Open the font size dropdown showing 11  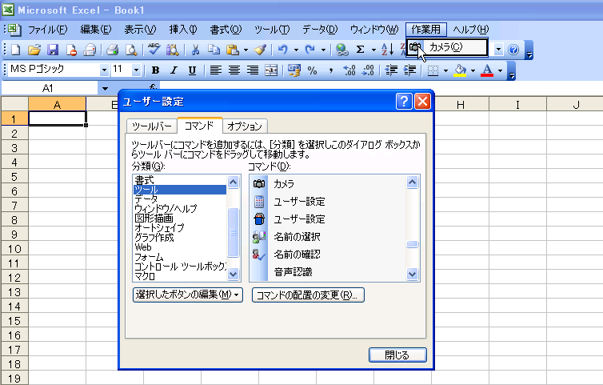pos(136,70)
